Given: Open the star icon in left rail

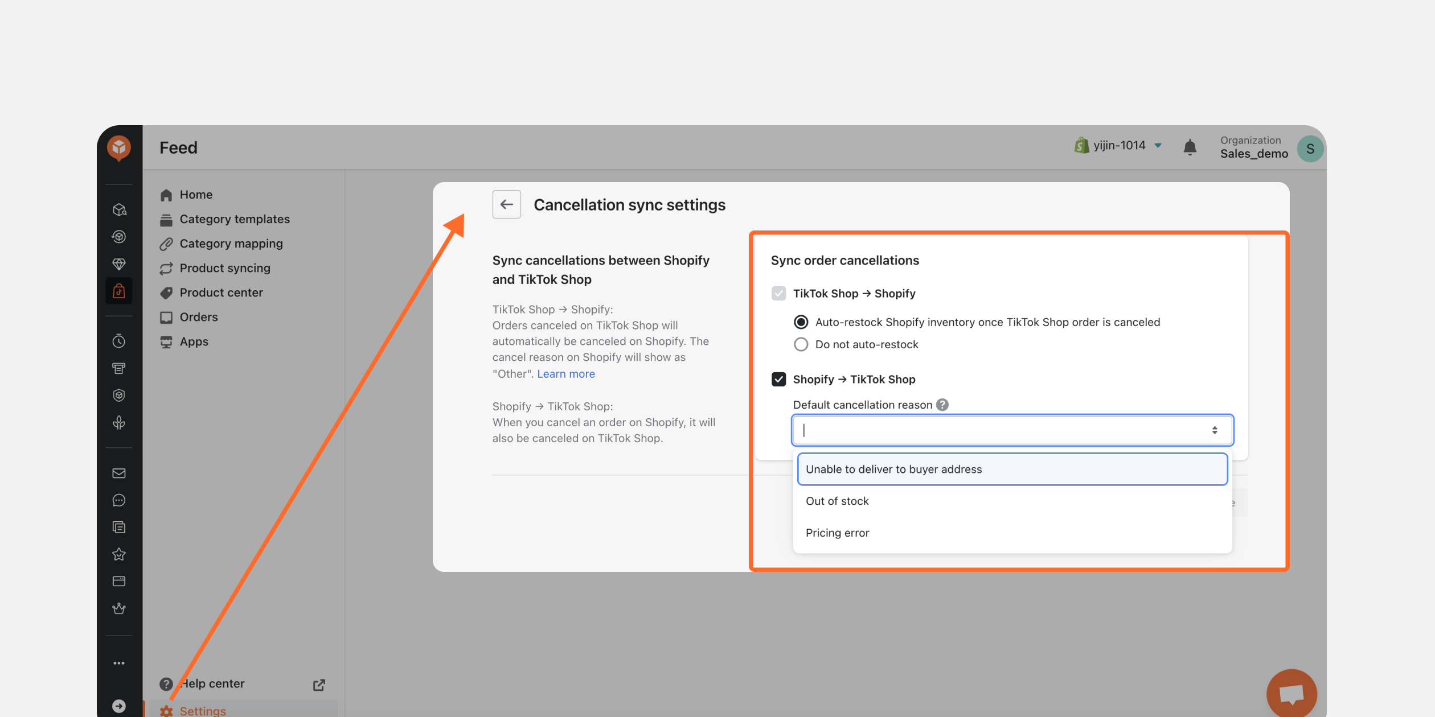Looking at the screenshot, I should click(119, 554).
